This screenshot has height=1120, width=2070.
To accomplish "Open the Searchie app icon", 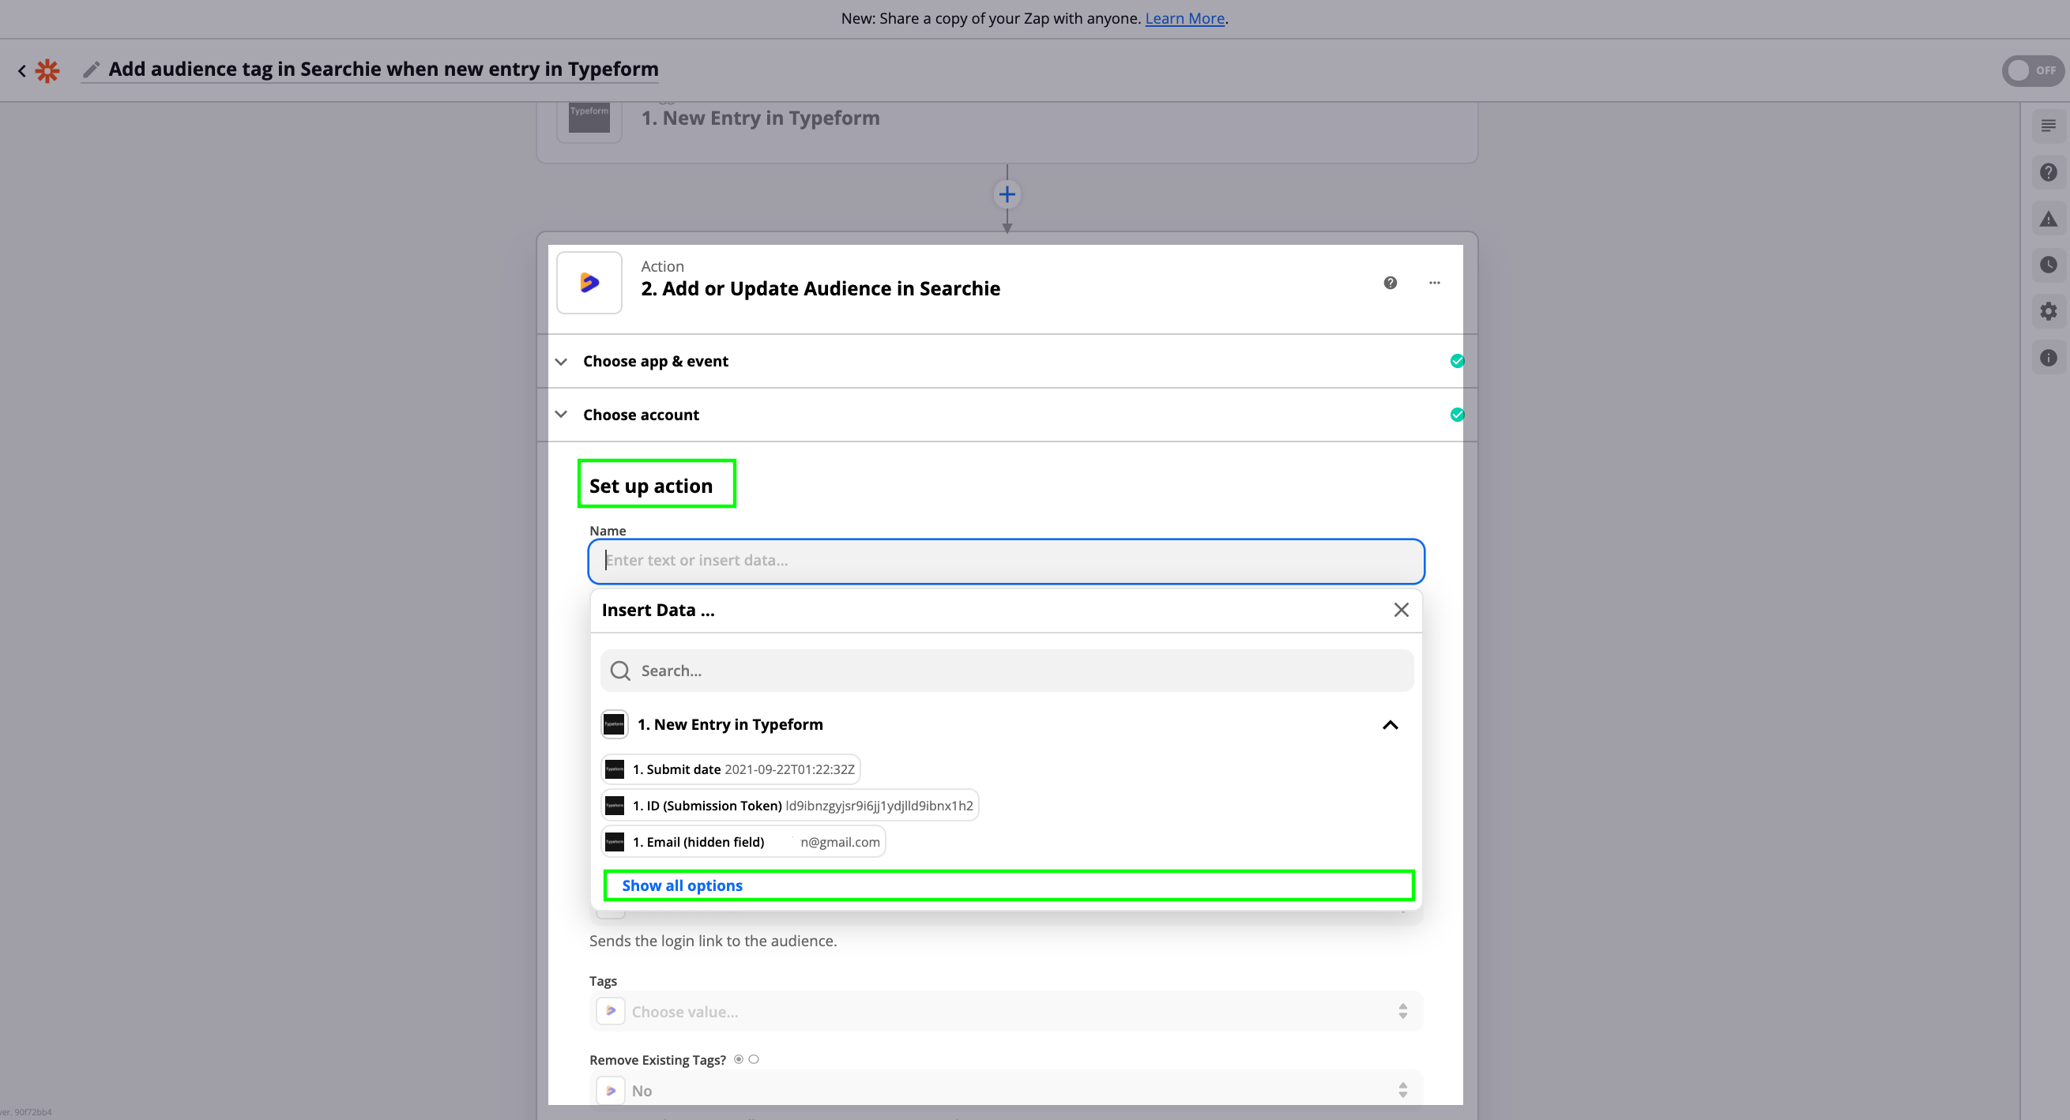I will [589, 283].
